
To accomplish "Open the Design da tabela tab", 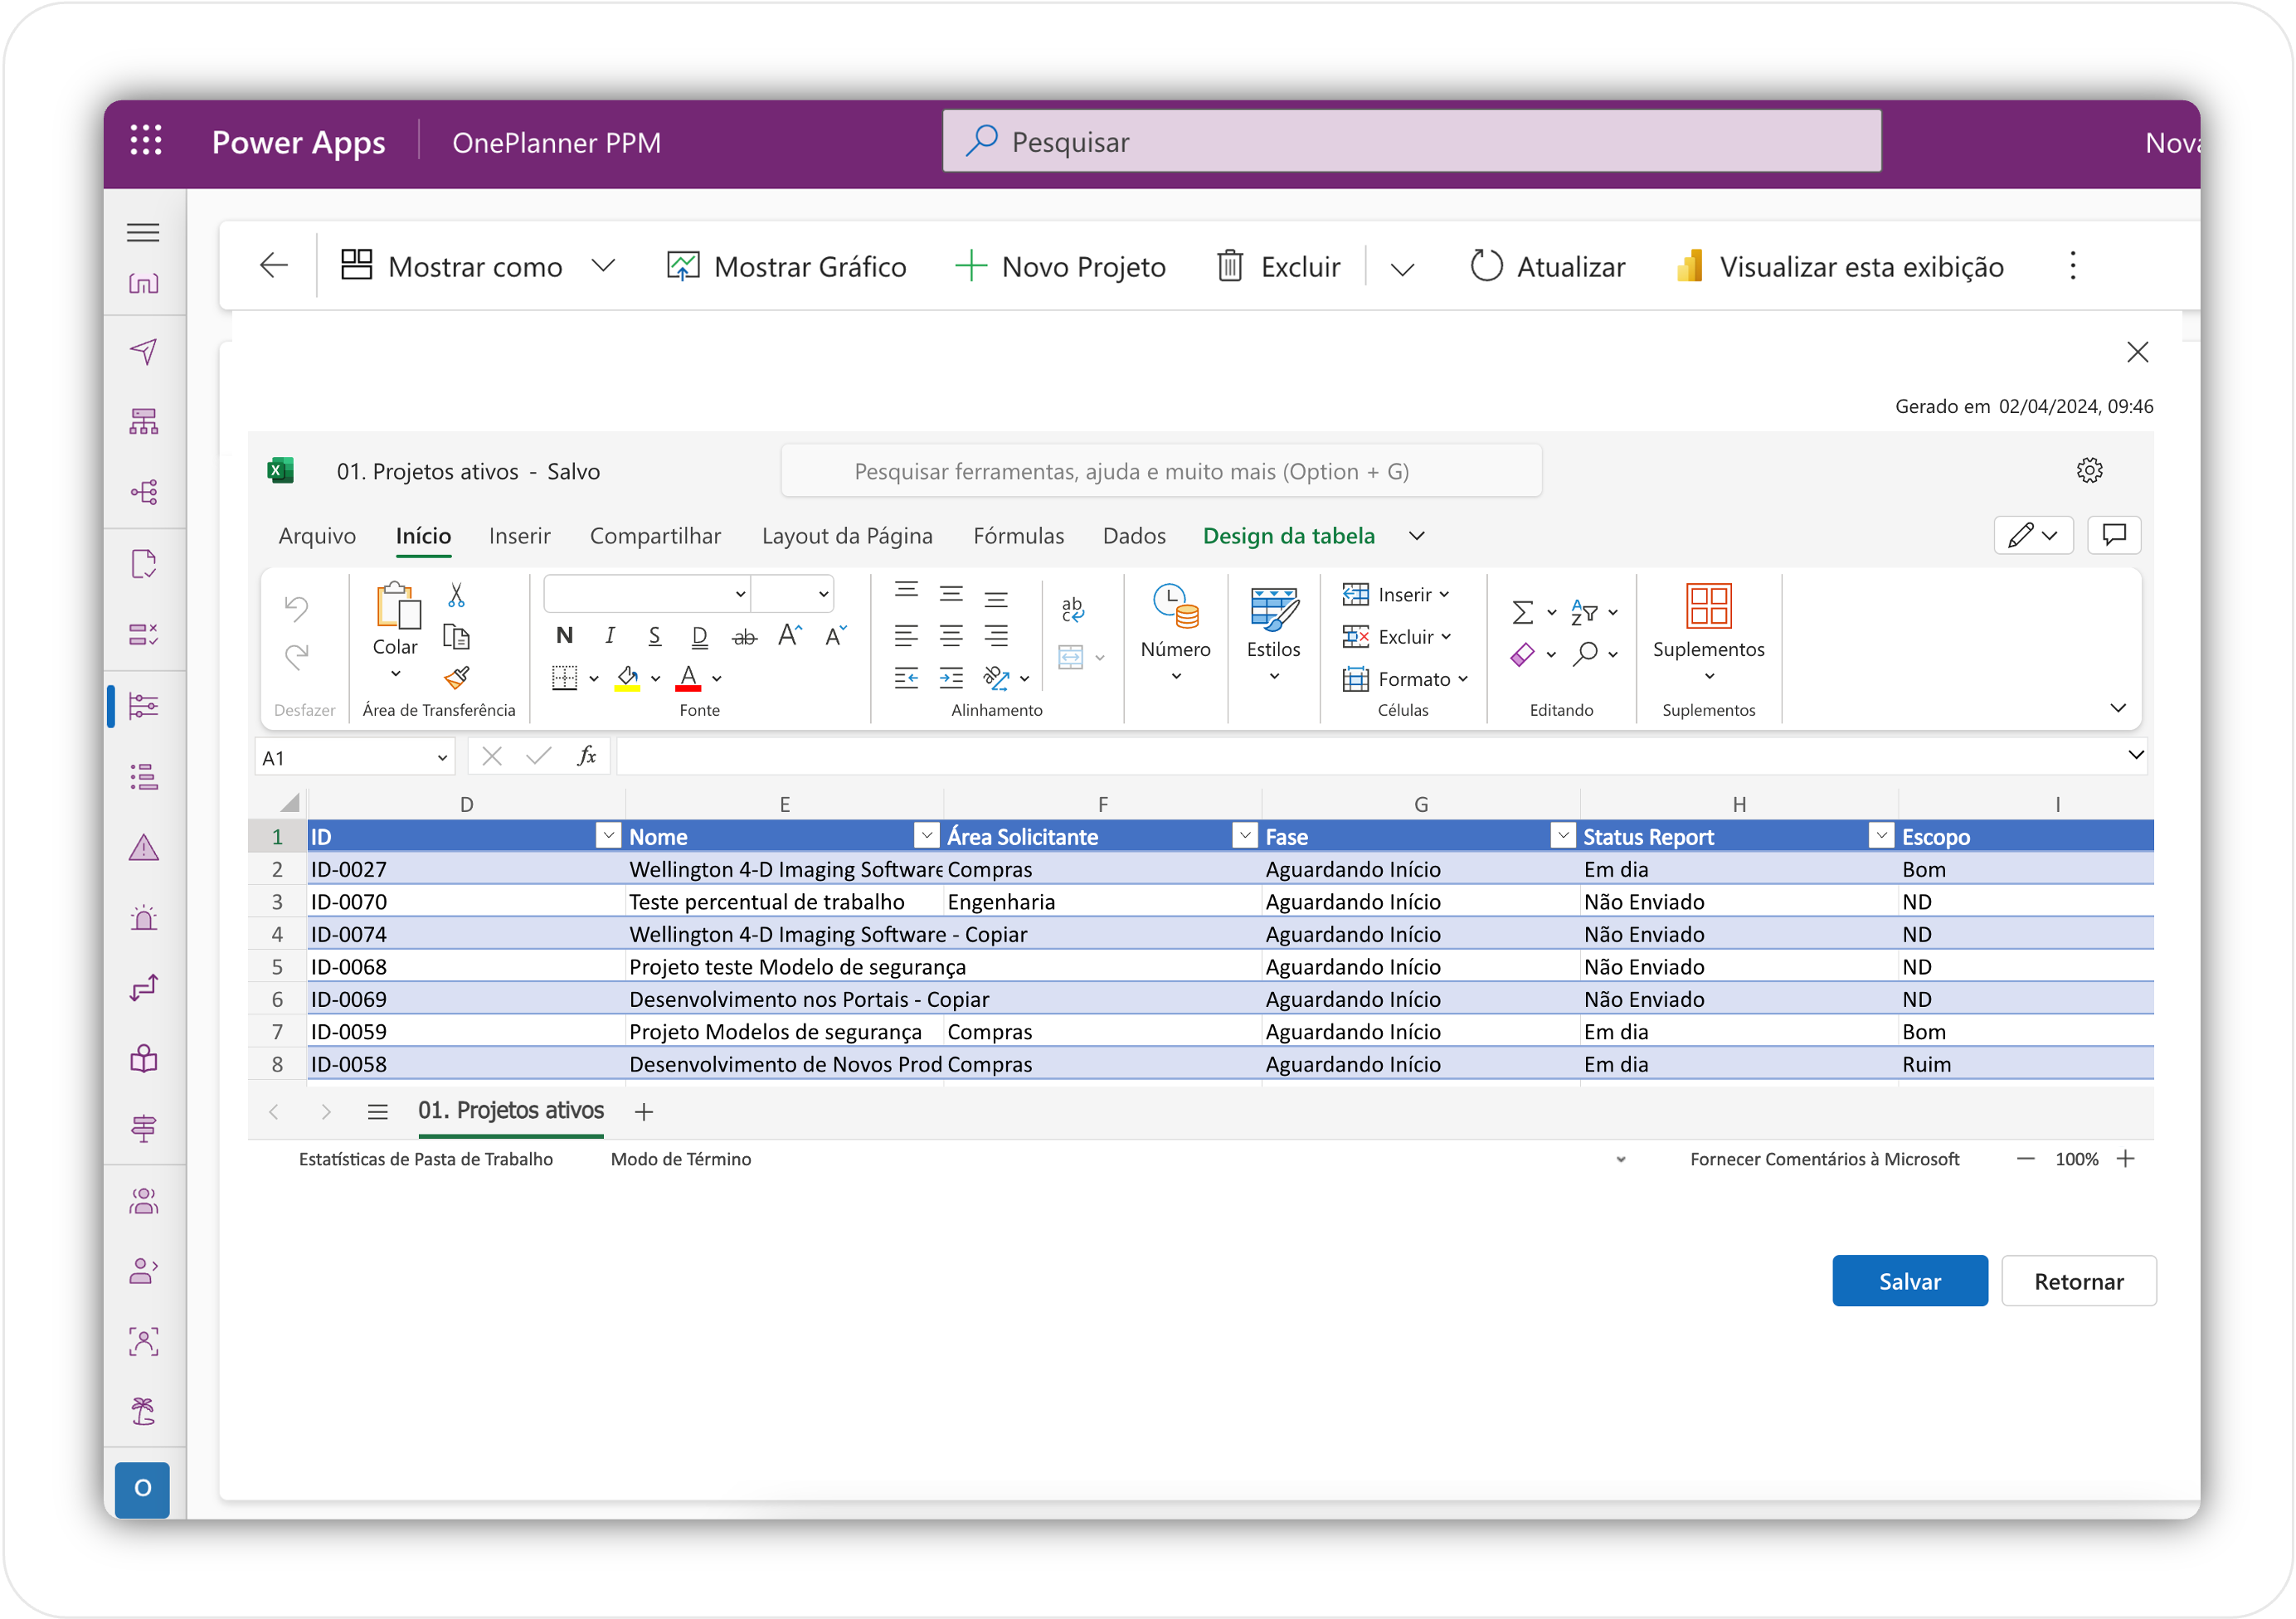I will point(1289,536).
